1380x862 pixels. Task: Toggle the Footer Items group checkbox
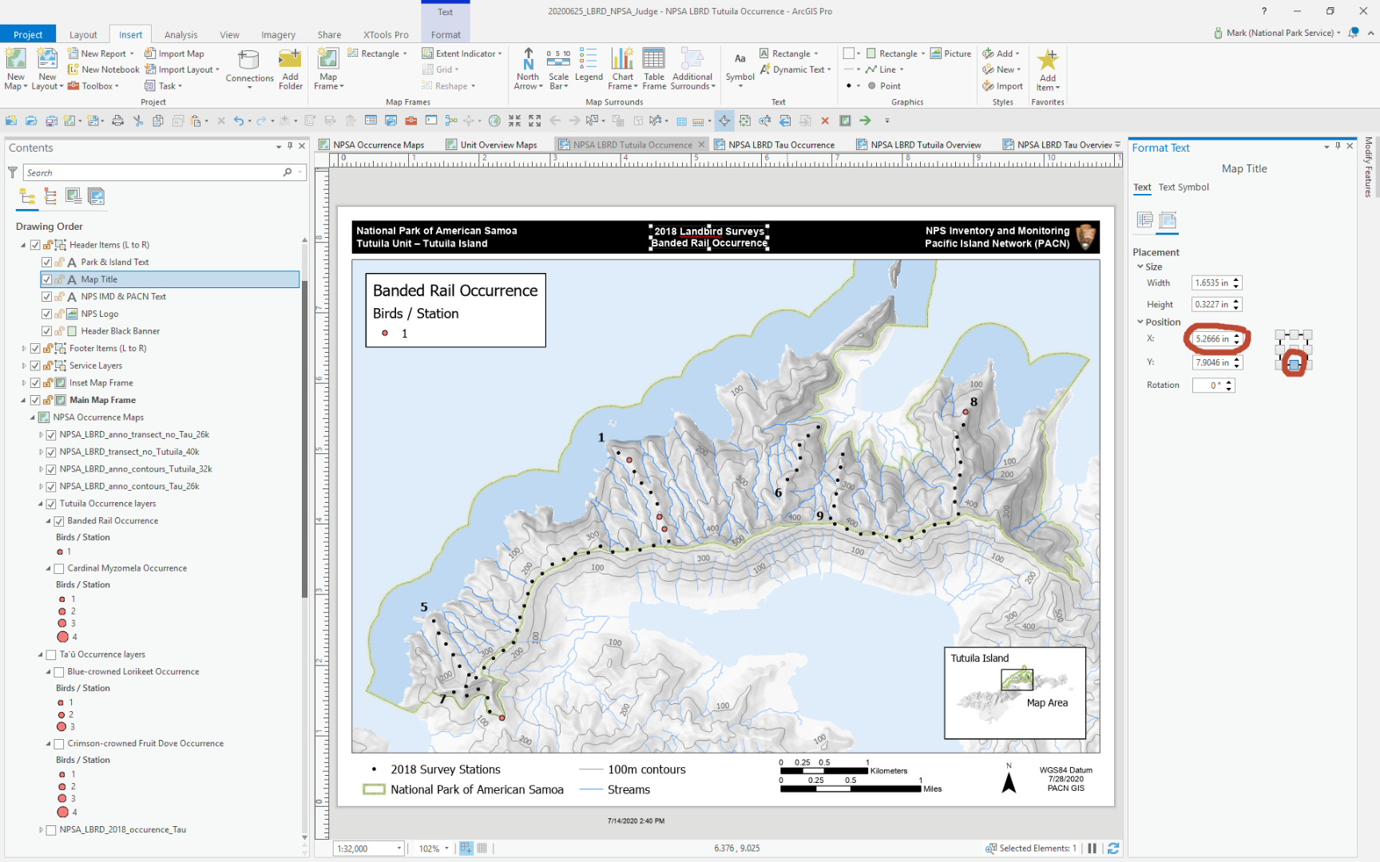point(35,348)
